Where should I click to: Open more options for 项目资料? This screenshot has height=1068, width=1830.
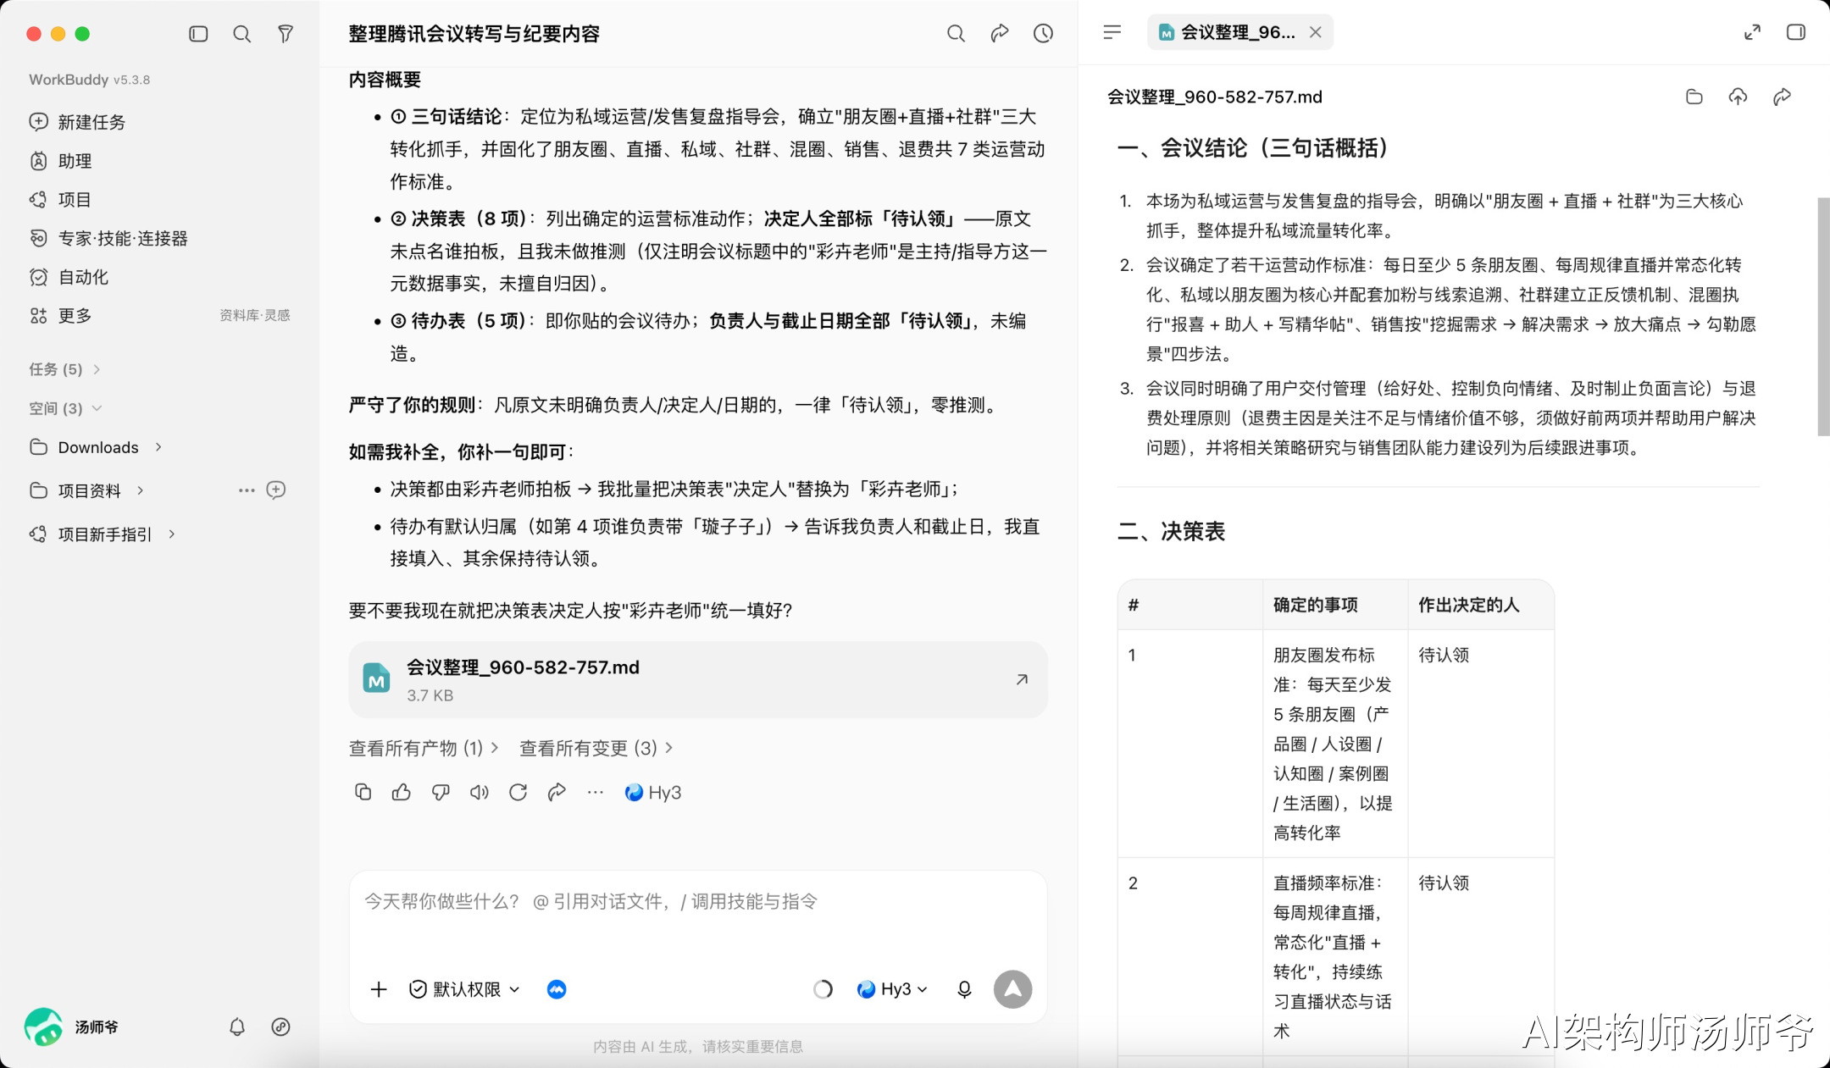tap(247, 490)
